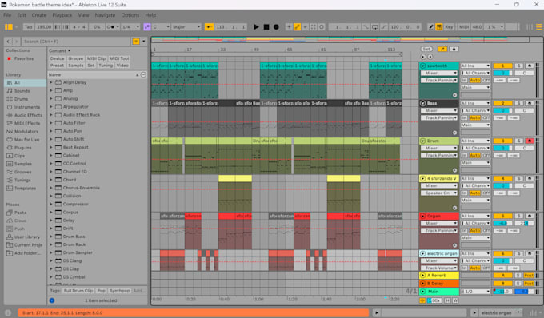Click the Re-enable Automation icon
544x318 pixels.
(x=305, y=26)
